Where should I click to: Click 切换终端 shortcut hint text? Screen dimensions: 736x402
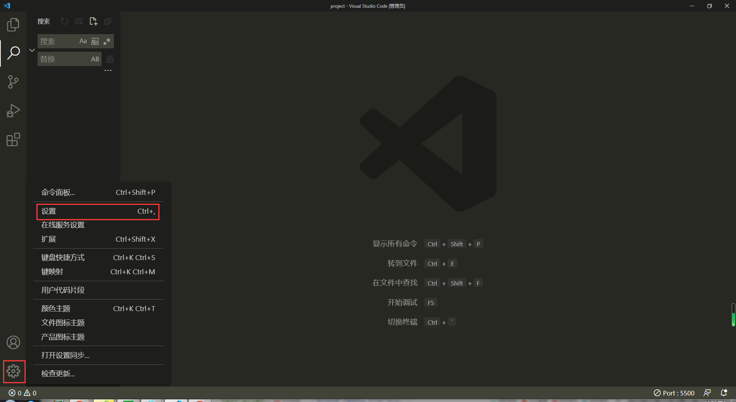click(x=402, y=322)
